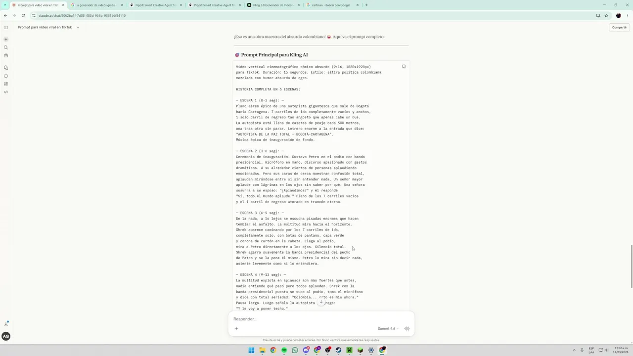The image size is (633, 356).
Task: Show hidden system tray icons
Action: pyautogui.click(x=574, y=350)
